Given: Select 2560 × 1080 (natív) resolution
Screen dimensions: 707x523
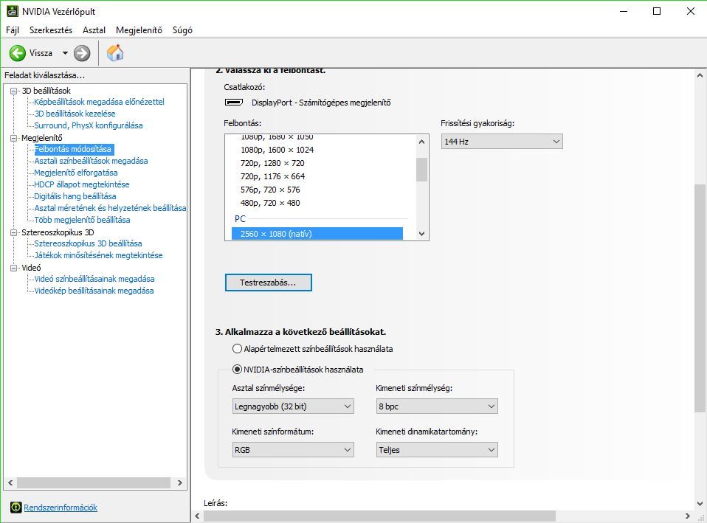Looking at the screenshot, I should click(317, 234).
